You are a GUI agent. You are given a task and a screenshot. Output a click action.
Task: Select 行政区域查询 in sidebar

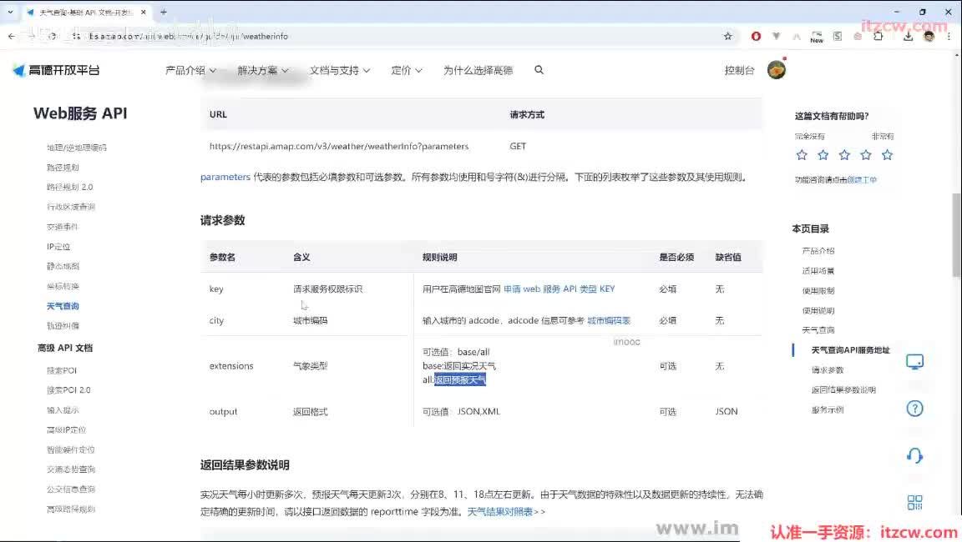pyautogui.click(x=71, y=207)
